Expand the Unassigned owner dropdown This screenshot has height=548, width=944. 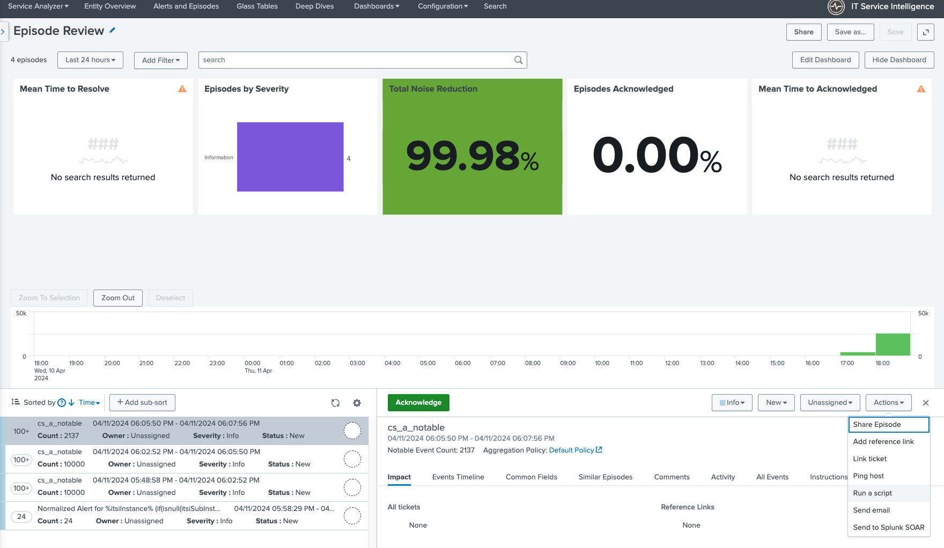(830, 403)
